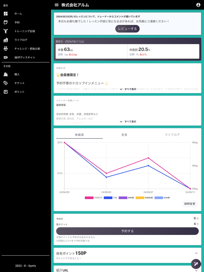This screenshot has width=204, height=272.
Task: Click the ライフログ food icon
Action: pyautogui.click(x=6, y=40)
